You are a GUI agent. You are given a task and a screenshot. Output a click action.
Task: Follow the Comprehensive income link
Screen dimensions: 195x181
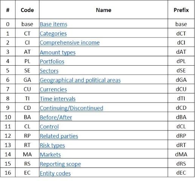pyautogui.click(x=70, y=43)
